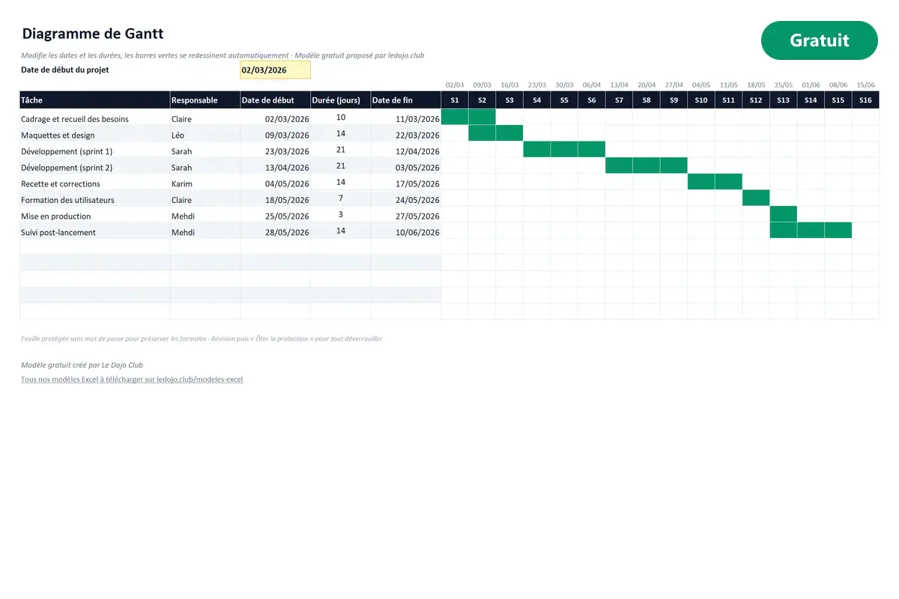The height and width of the screenshot is (599, 899).
Task: Select end date 11/03/2026 cell
Action: [x=405, y=118]
